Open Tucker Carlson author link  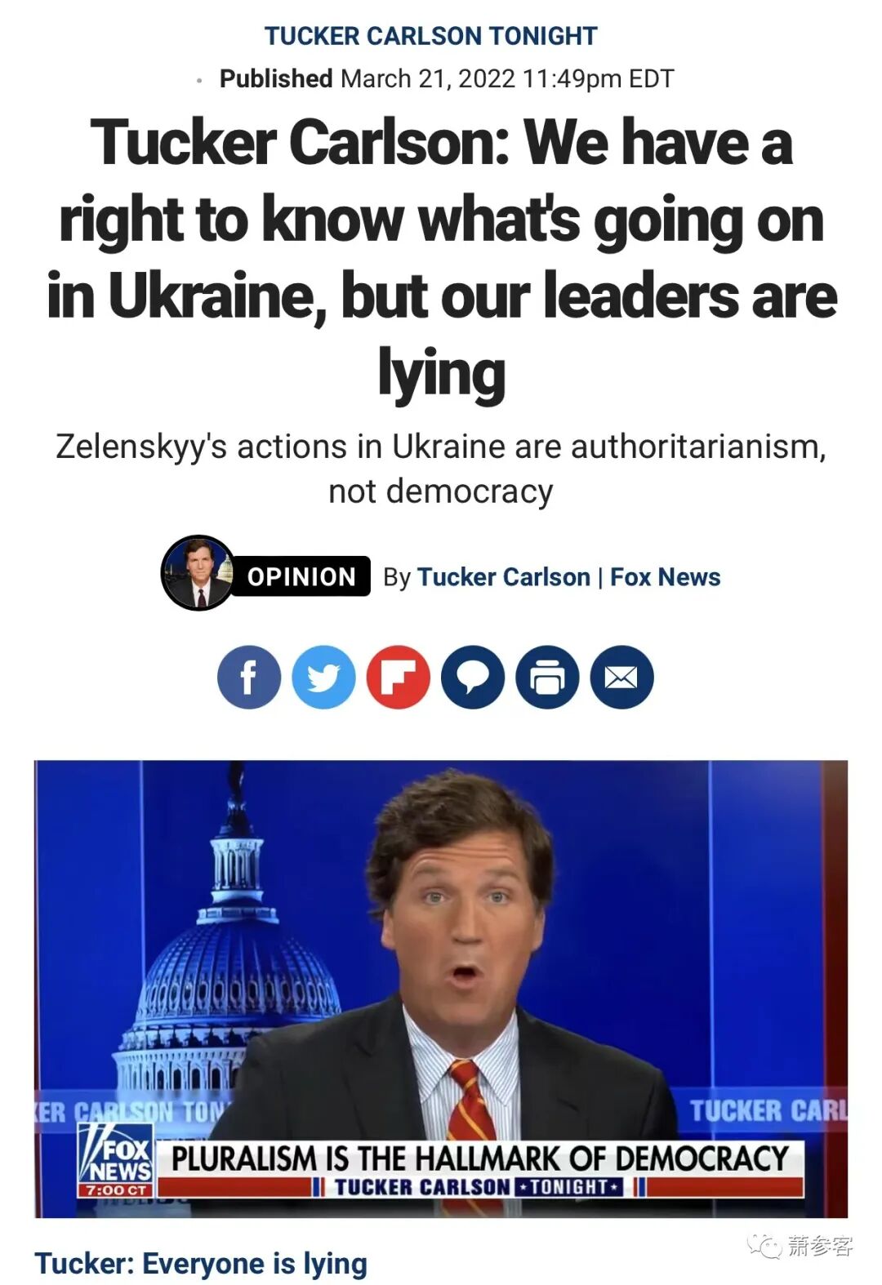pyautogui.click(x=503, y=577)
